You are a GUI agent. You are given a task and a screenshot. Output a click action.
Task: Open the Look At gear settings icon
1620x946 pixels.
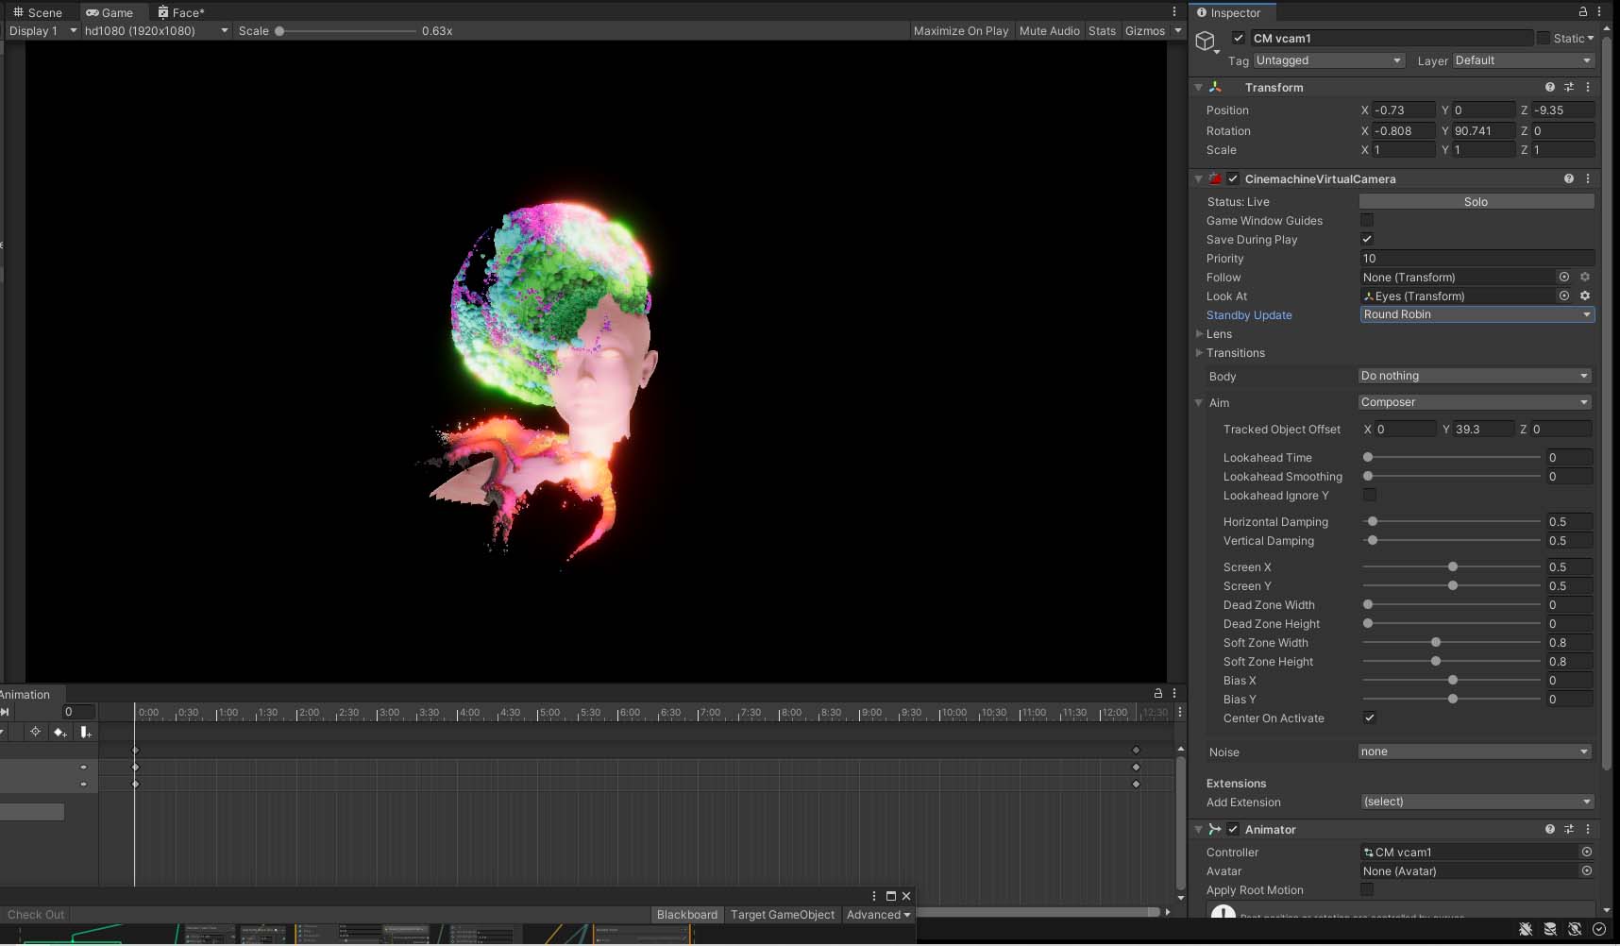pos(1585,296)
